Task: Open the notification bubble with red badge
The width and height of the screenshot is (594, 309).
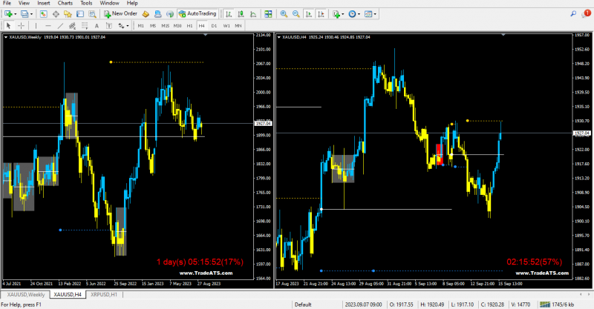Action: [x=586, y=14]
